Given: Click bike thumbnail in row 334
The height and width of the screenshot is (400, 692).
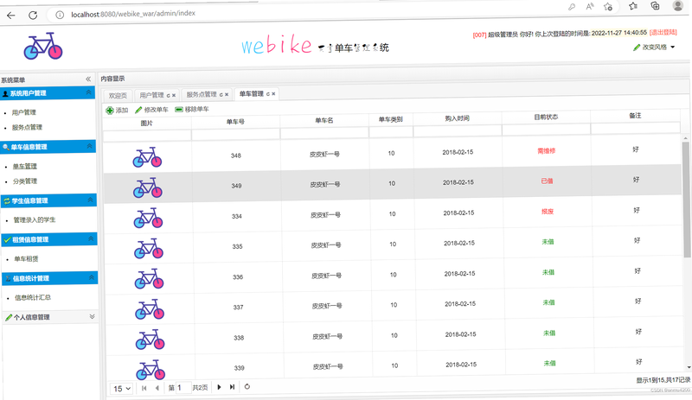Looking at the screenshot, I should (x=148, y=218).
